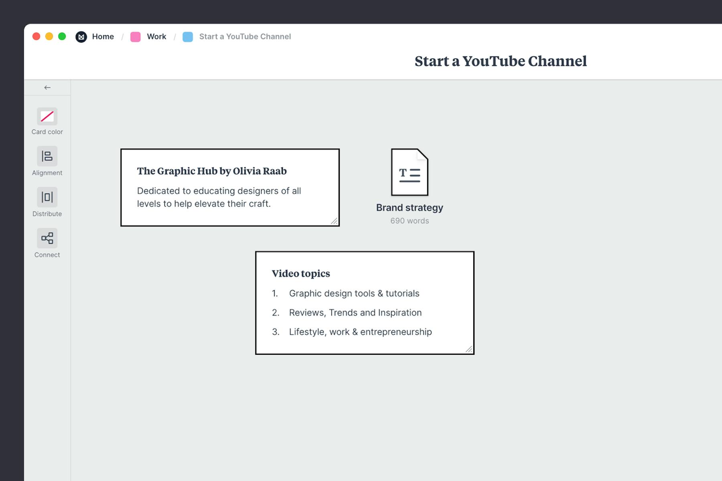
Task: Navigate to the Work board breadcrumb
Action: (156, 36)
